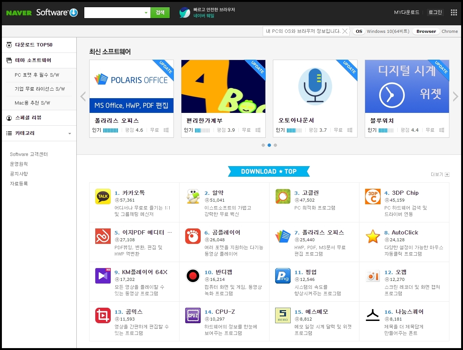Open the 고클린 app icon

click(283, 196)
